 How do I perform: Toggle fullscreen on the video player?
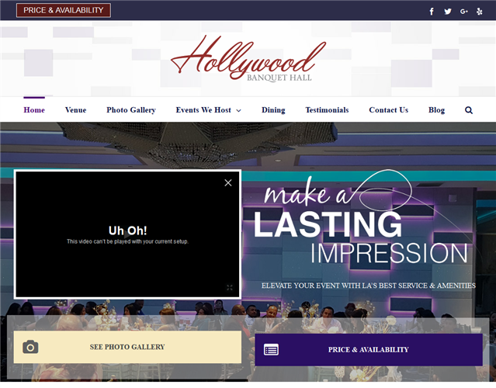coord(230,287)
